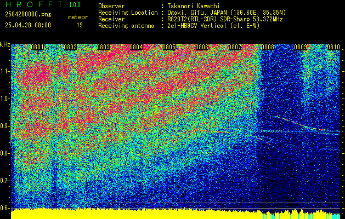Click the 0810 time marker

333,47
